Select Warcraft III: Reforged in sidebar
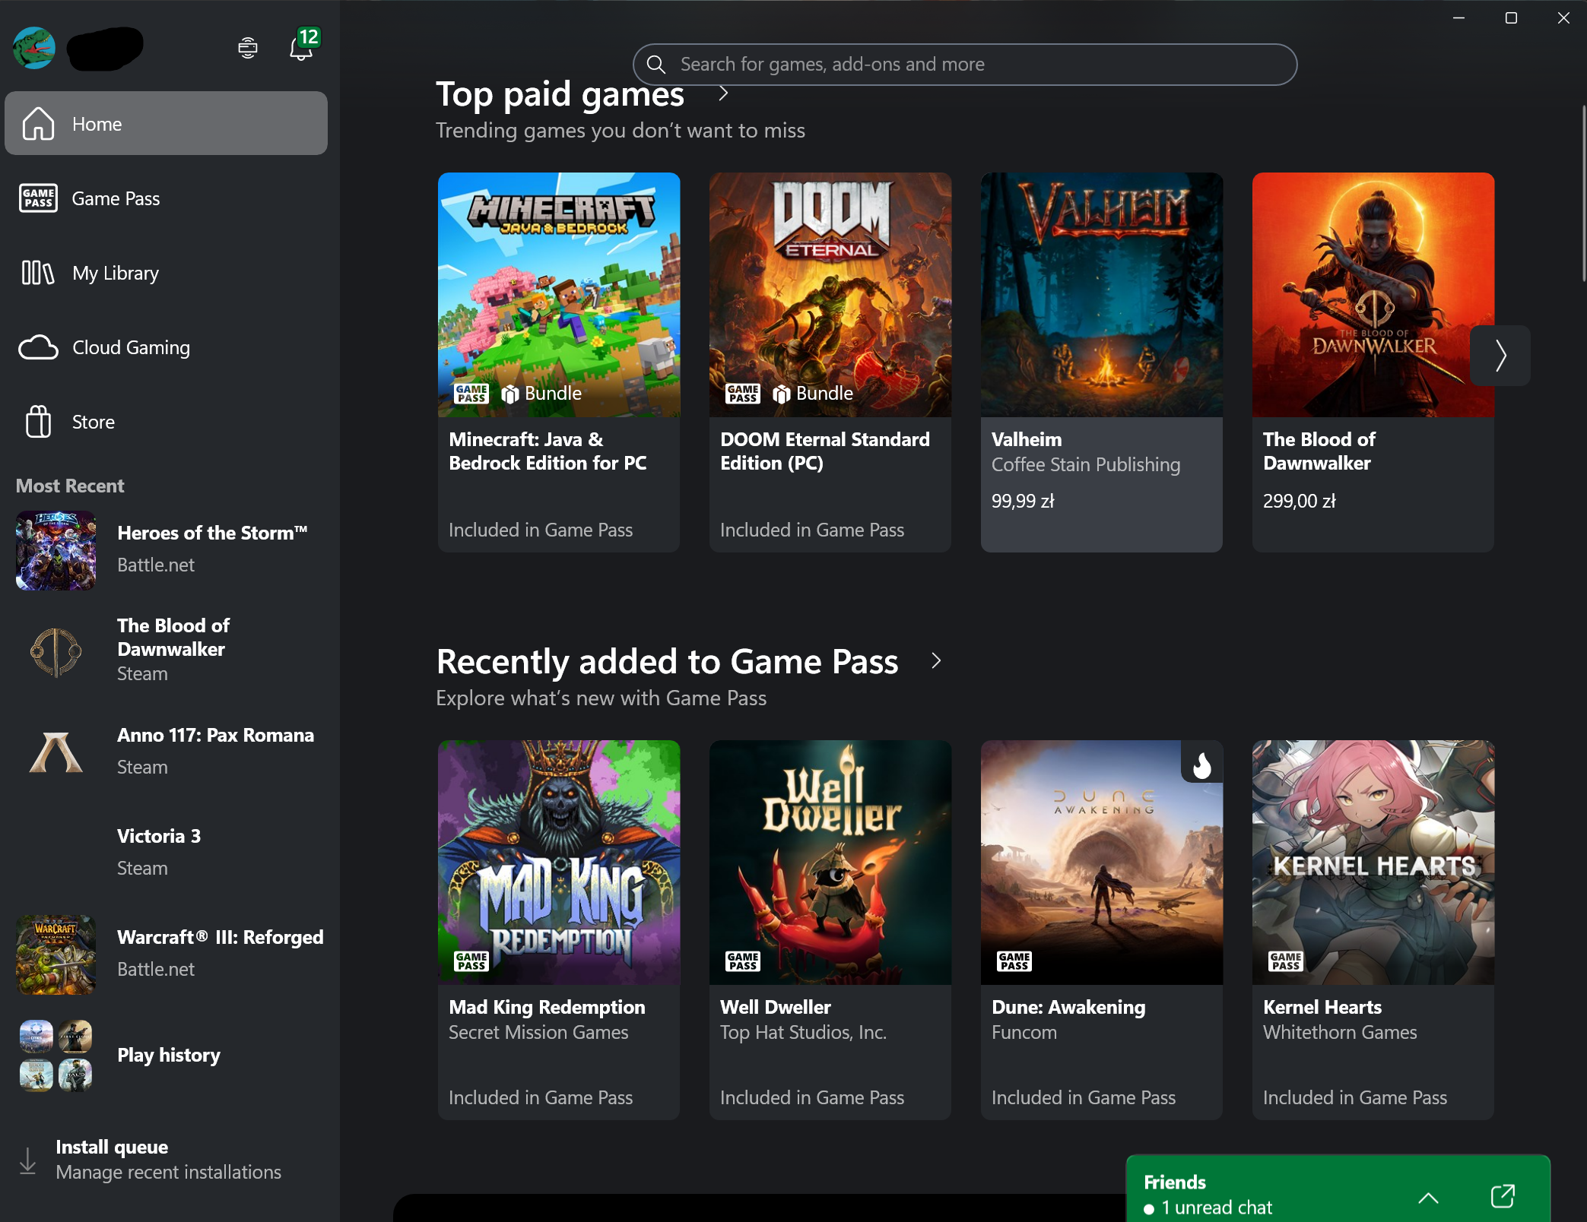Screen dimensions: 1587x1222 click(x=167, y=954)
